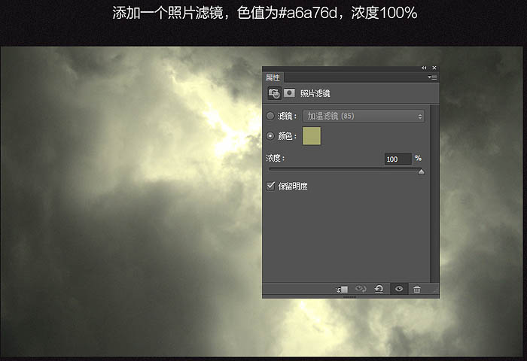Select the 颜色 radio button
Viewport: 527px width, 361px height.
(x=270, y=136)
